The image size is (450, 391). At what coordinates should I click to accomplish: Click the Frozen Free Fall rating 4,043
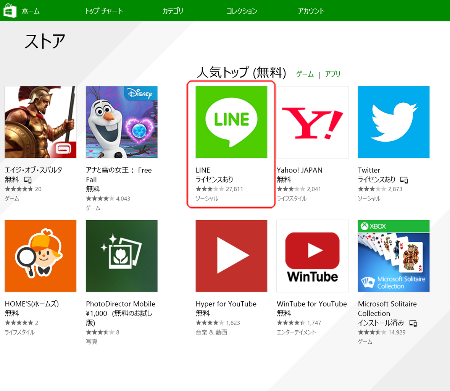[108, 199]
